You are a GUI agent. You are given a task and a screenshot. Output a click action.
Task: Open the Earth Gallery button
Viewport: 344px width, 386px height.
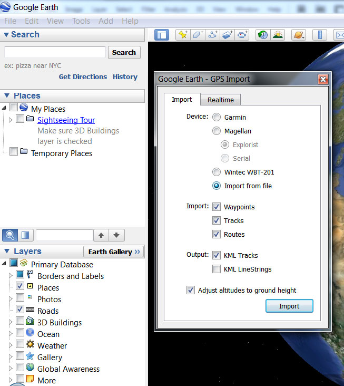(114, 252)
